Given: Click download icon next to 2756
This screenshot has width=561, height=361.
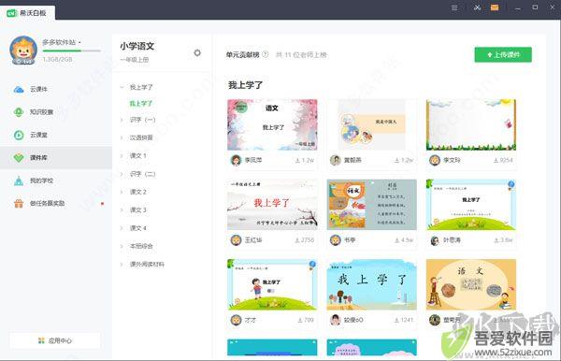Looking at the screenshot, I should [x=297, y=240].
